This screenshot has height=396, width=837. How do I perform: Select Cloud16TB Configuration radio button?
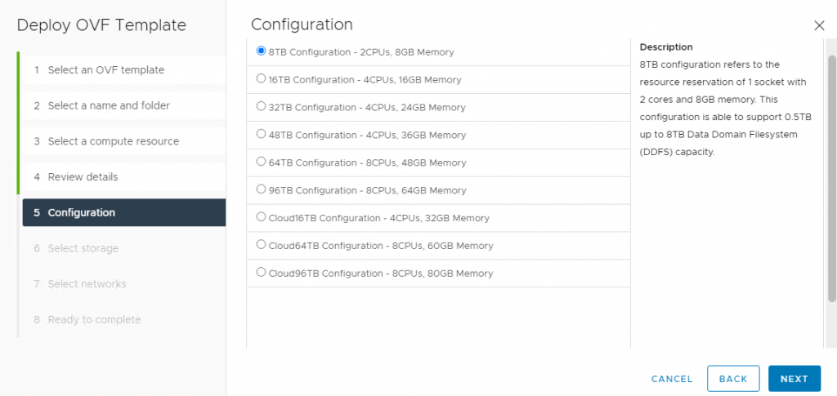261,217
